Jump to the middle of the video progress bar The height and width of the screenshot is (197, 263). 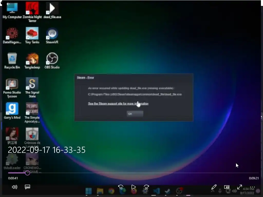[134, 173]
